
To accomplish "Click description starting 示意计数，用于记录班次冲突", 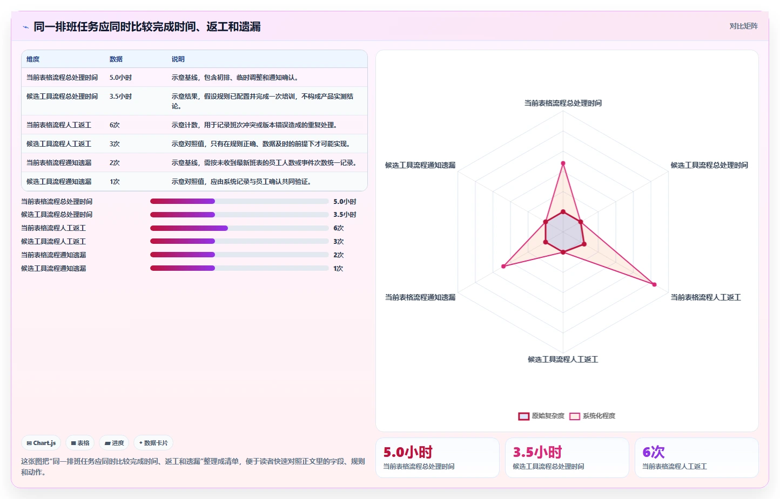I will coord(255,125).
